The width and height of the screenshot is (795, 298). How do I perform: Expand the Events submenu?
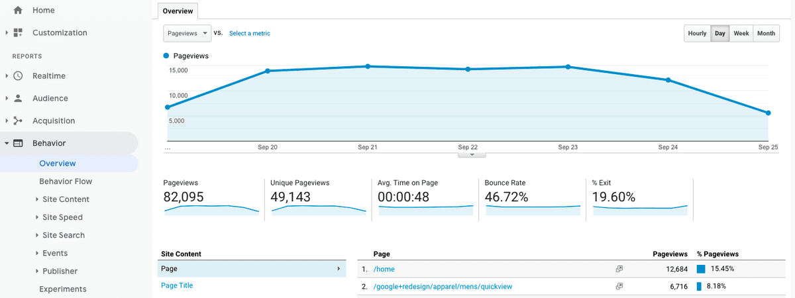coord(37,253)
